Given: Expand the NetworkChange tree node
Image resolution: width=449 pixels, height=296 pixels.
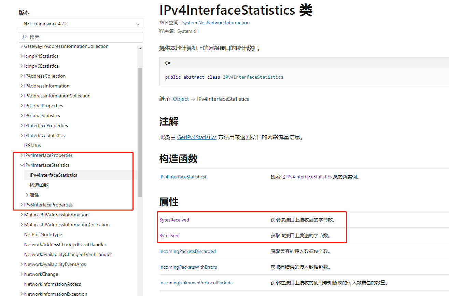Looking at the screenshot, I should coord(22,274).
